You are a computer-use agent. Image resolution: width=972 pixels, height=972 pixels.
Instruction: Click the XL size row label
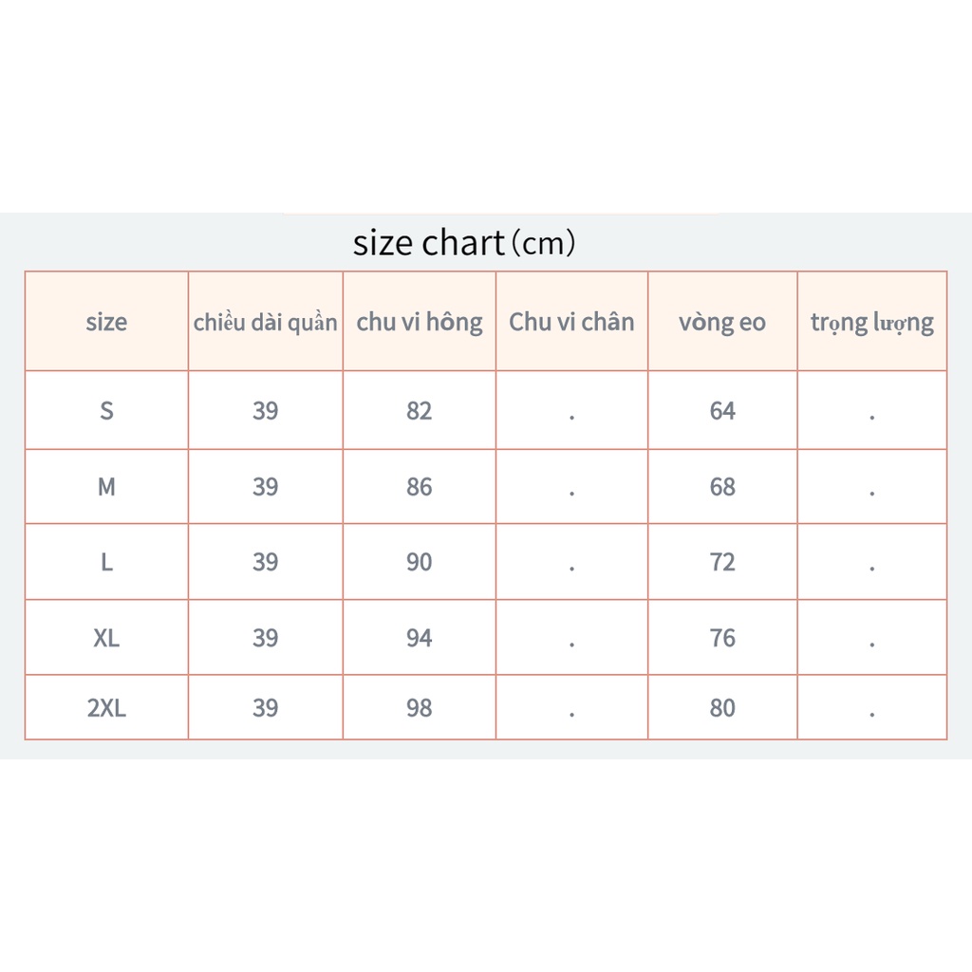pos(106,638)
